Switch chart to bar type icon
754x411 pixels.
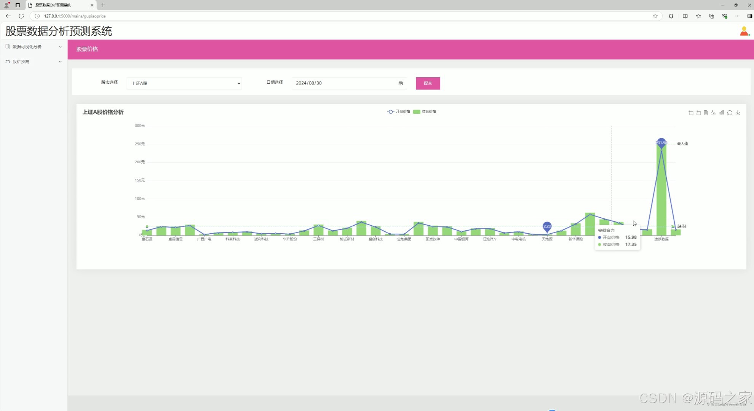pyautogui.click(x=722, y=113)
